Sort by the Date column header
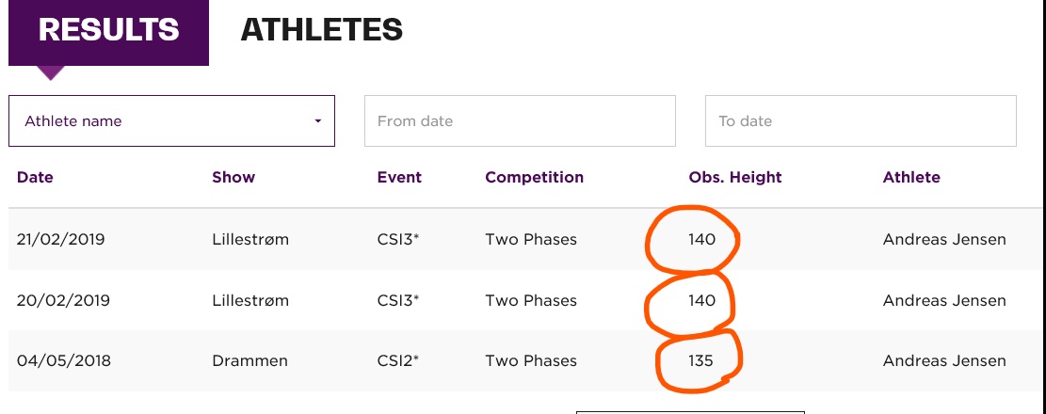 tap(35, 177)
